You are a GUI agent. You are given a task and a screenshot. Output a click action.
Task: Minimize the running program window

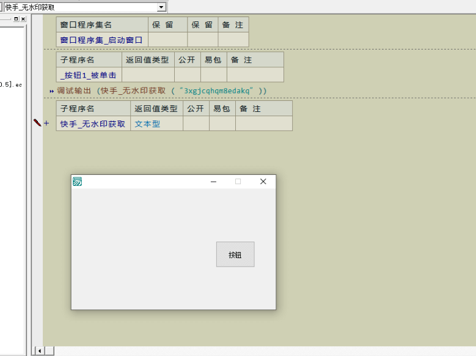(x=213, y=182)
